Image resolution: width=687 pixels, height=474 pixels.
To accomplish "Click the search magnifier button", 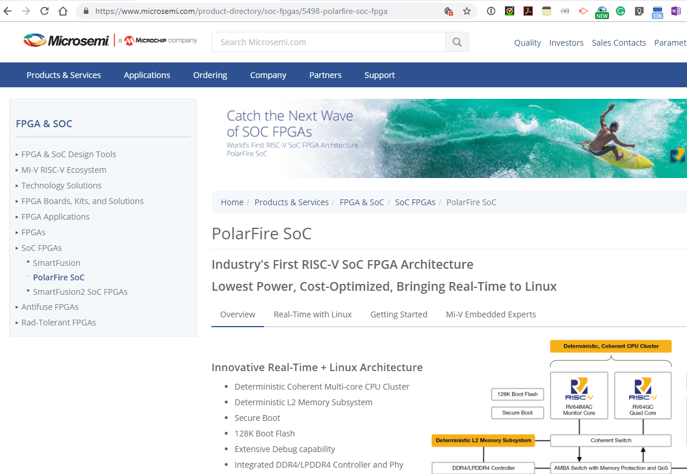I will tap(457, 42).
